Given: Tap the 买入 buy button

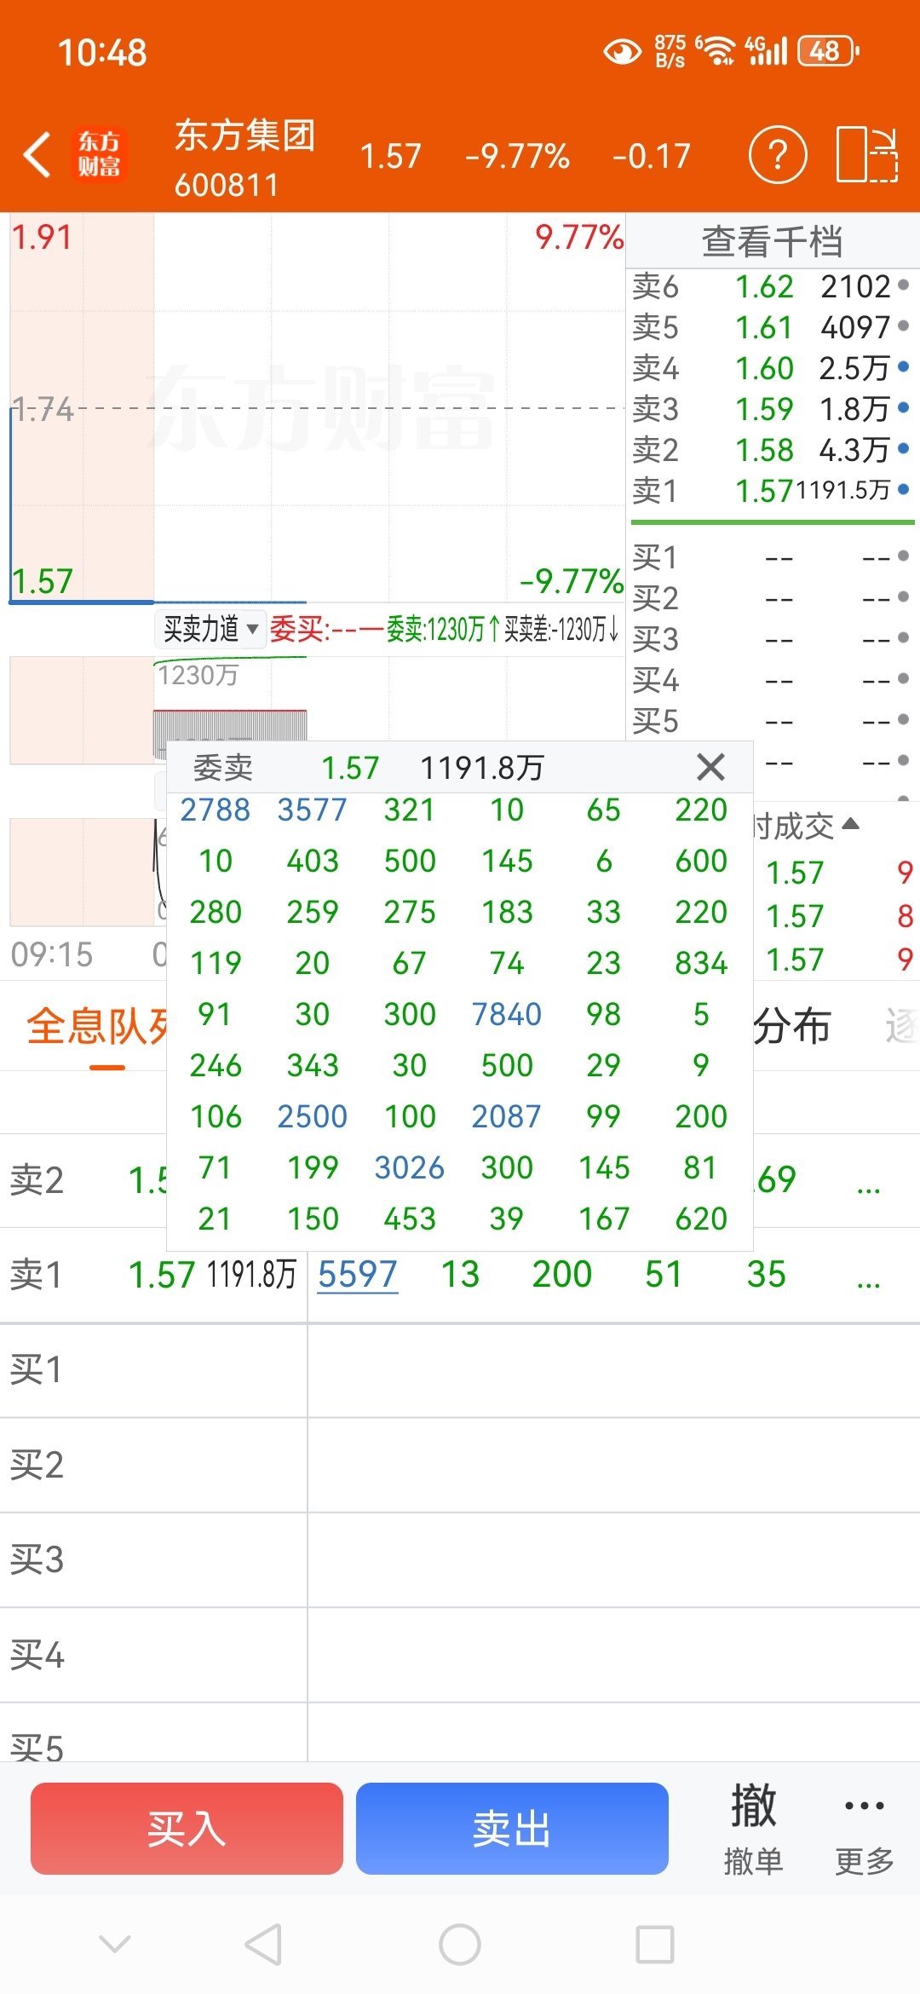Looking at the screenshot, I should point(187,1829).
